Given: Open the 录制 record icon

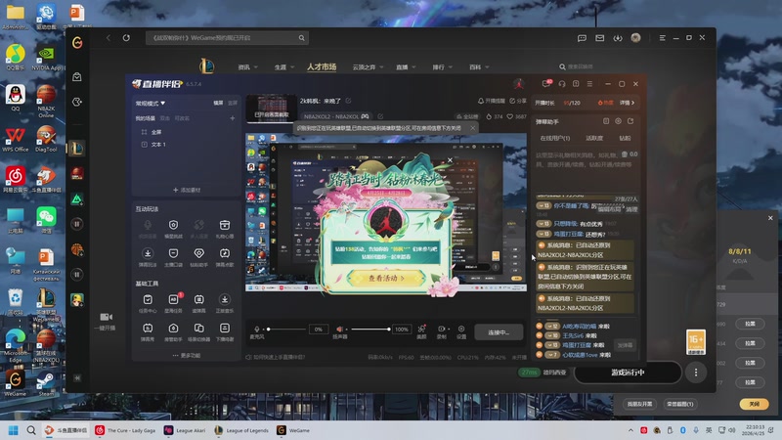Looking at the screenshot, I should point(442,331).
